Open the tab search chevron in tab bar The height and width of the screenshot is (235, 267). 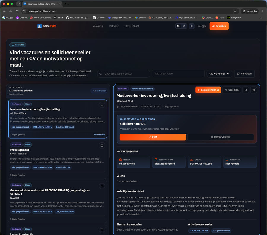[19, 4]
